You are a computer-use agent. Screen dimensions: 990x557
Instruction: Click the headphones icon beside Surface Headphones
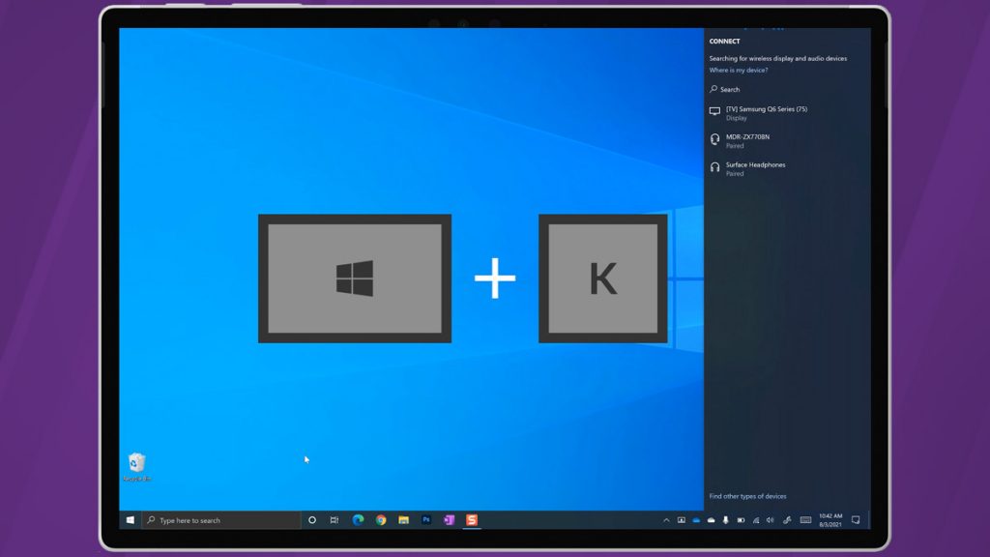(714, 167)
